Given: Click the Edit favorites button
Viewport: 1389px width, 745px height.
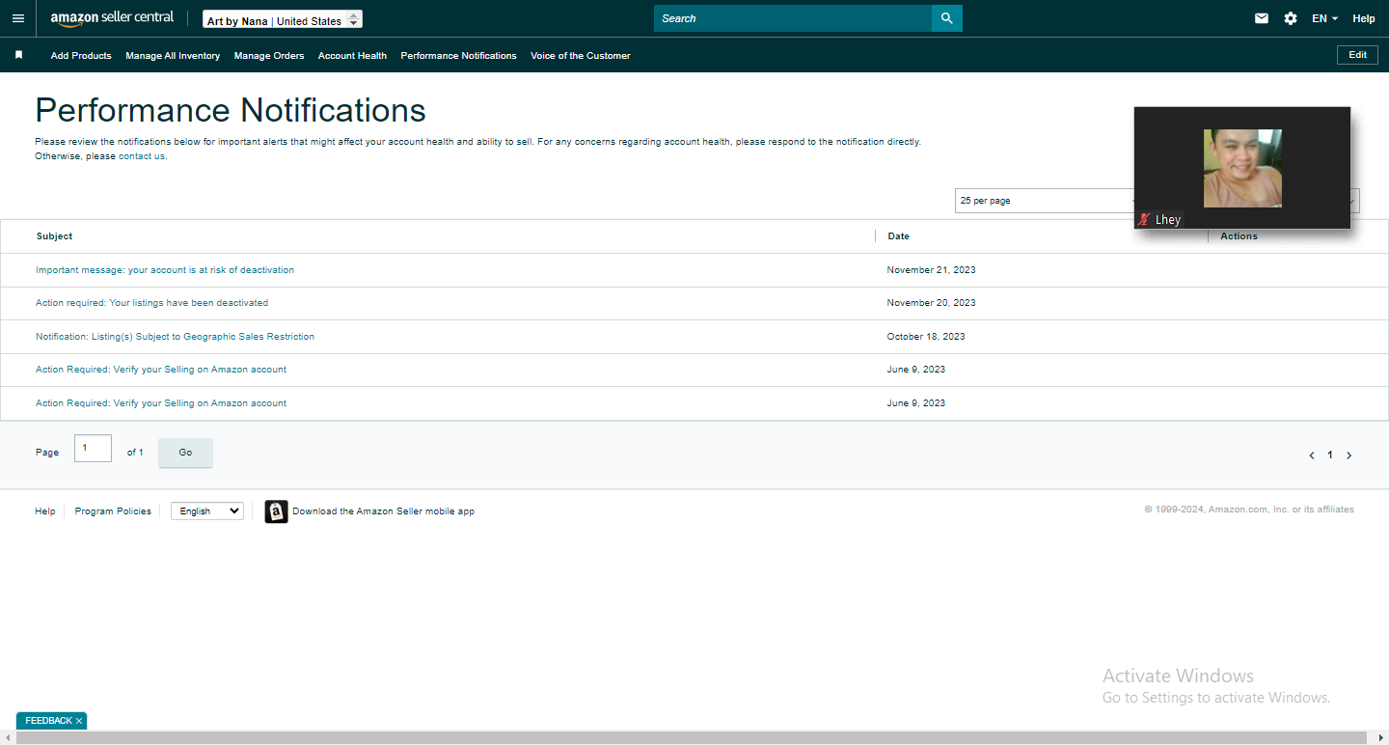Looking at the screenshot, I should [1357, 55].
